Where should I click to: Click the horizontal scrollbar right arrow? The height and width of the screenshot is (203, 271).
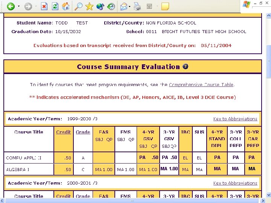(x=263, y=201)
